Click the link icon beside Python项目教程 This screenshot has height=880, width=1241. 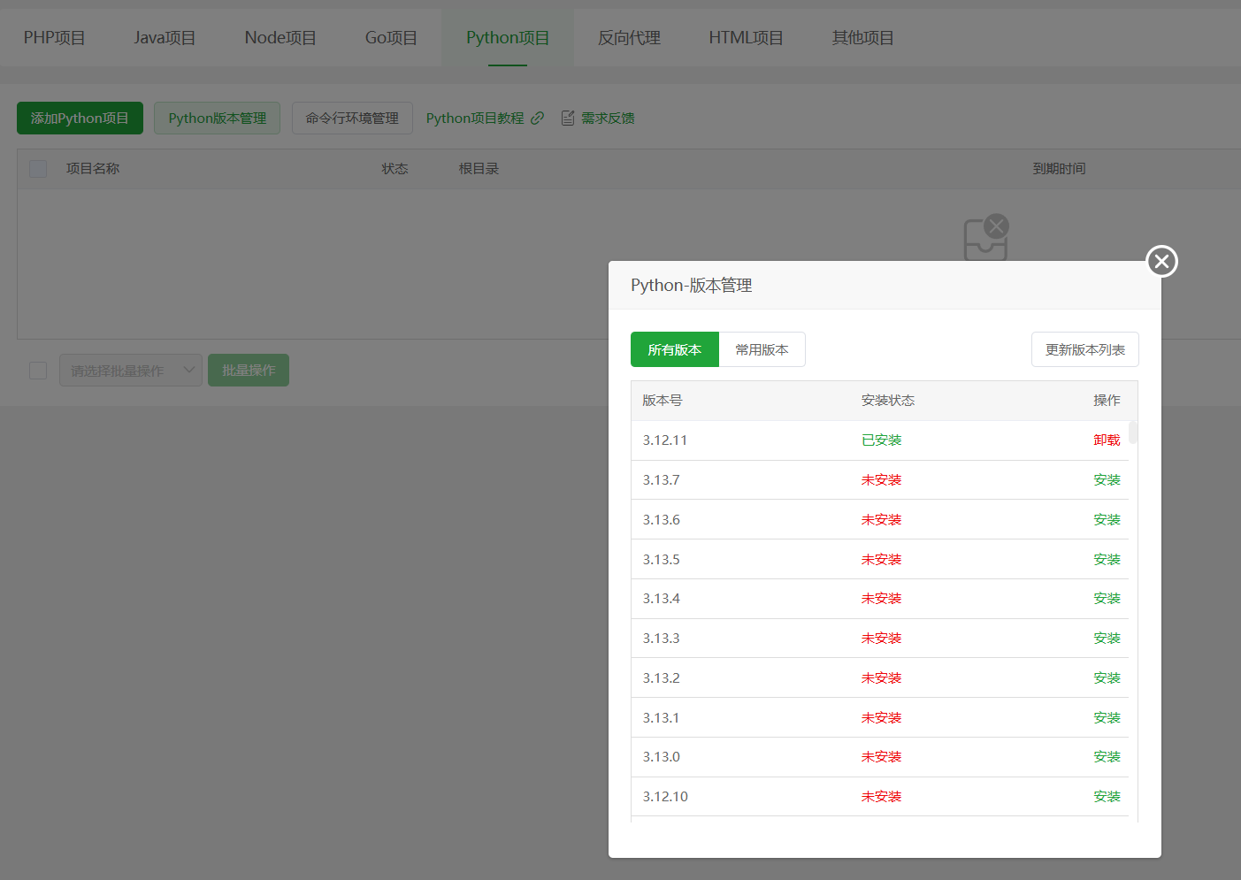[537, 118]
